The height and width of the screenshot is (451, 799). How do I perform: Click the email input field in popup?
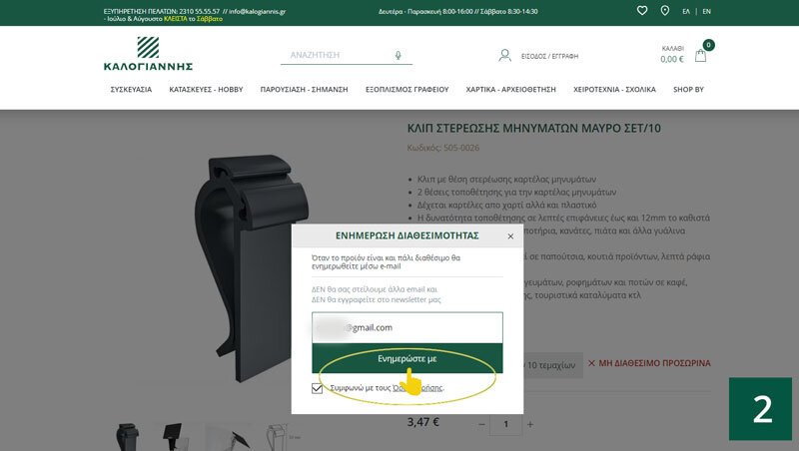pos(406,327)
